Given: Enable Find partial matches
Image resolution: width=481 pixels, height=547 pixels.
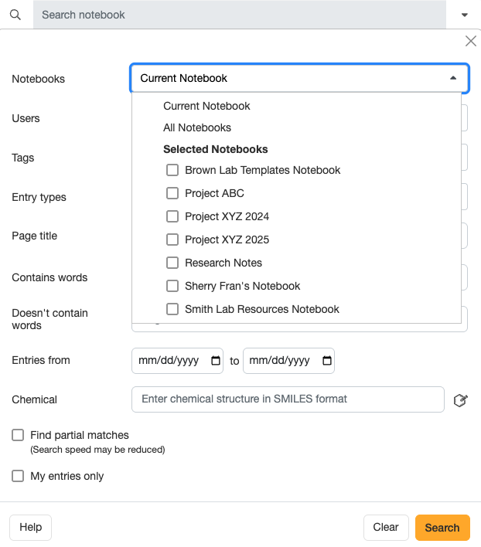Looking at the screenshot, I should pos(18,435).
